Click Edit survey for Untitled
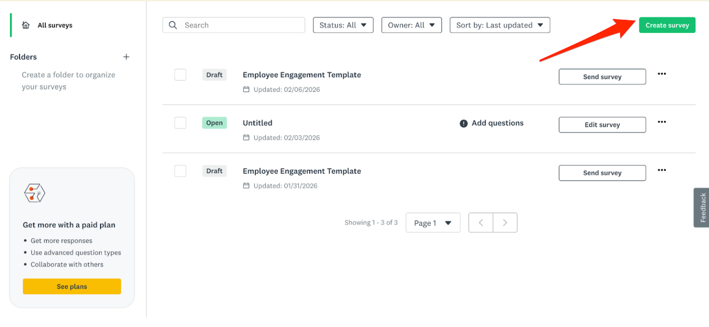The image size is (709, 327). tap(602, 125)
